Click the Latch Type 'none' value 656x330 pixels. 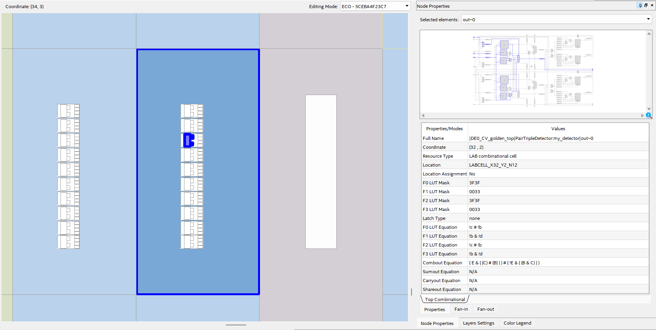click(558, 218)
